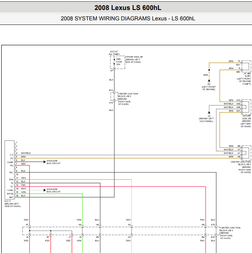Screen dimensions: 252x253
Task: Click the 'A9' terminal on the pink wire
Action: pyautogui.click(x=203, y=225)
